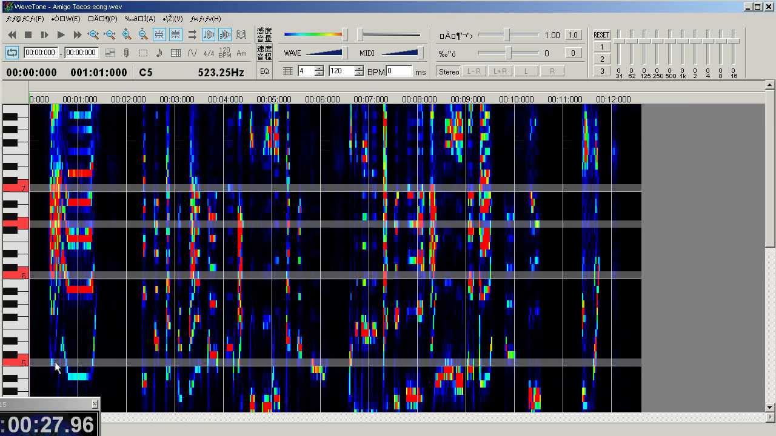The height and width of the screenshot is (436, 776).
Task: Adjust the 1k equalizer band slider
Action: pyautogui.click(x=683, y=48)
